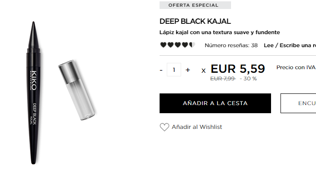
Task: Click the first rating heart
Action: (x=163, y=45)
